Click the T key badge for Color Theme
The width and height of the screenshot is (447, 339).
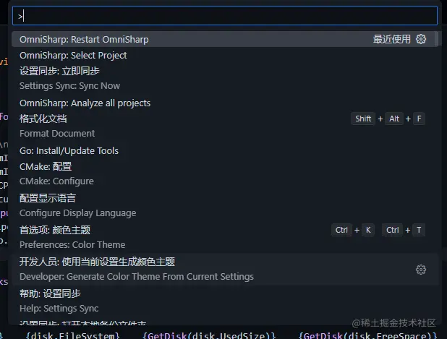[419, 230]
